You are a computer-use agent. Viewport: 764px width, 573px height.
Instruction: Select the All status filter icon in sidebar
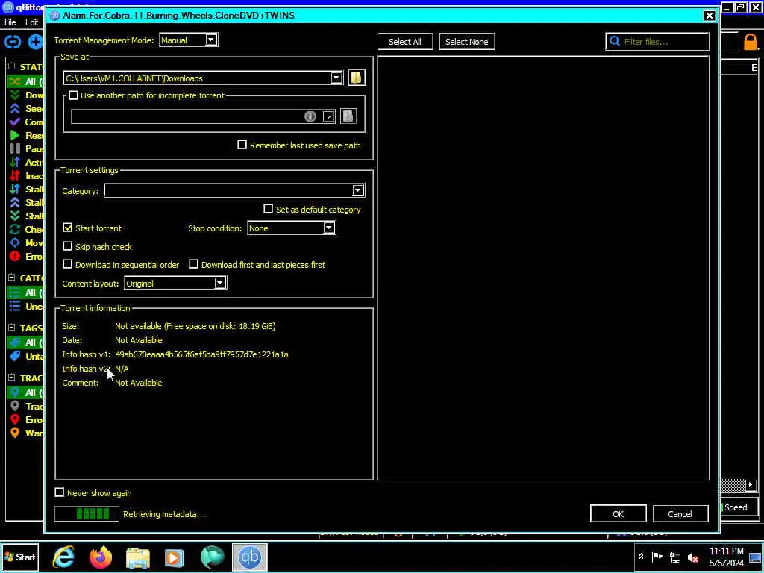click(x=15, y=81)
